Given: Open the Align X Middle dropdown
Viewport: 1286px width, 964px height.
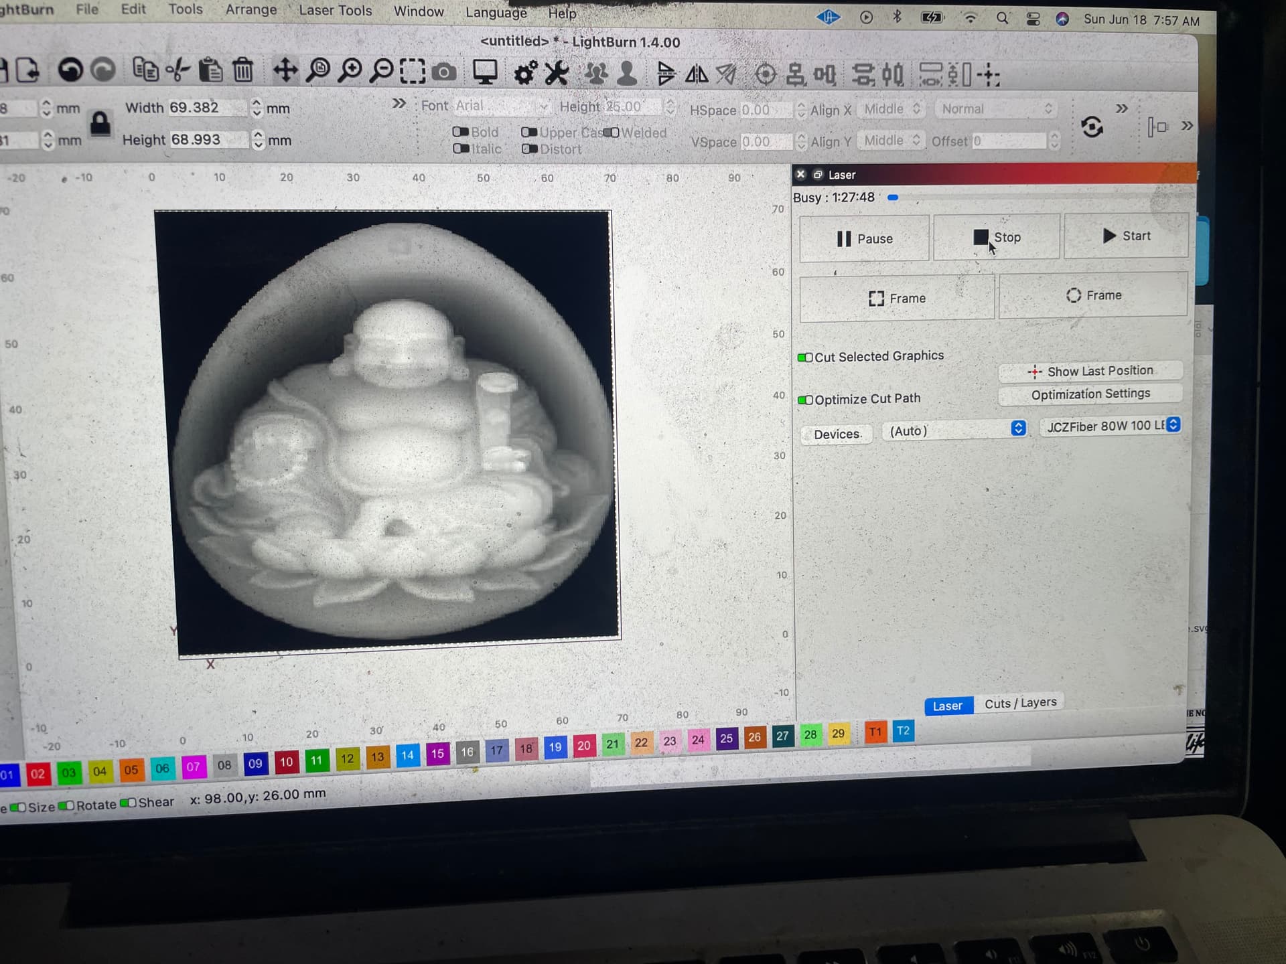Looking at the screenshot, I should coord(891,109).
